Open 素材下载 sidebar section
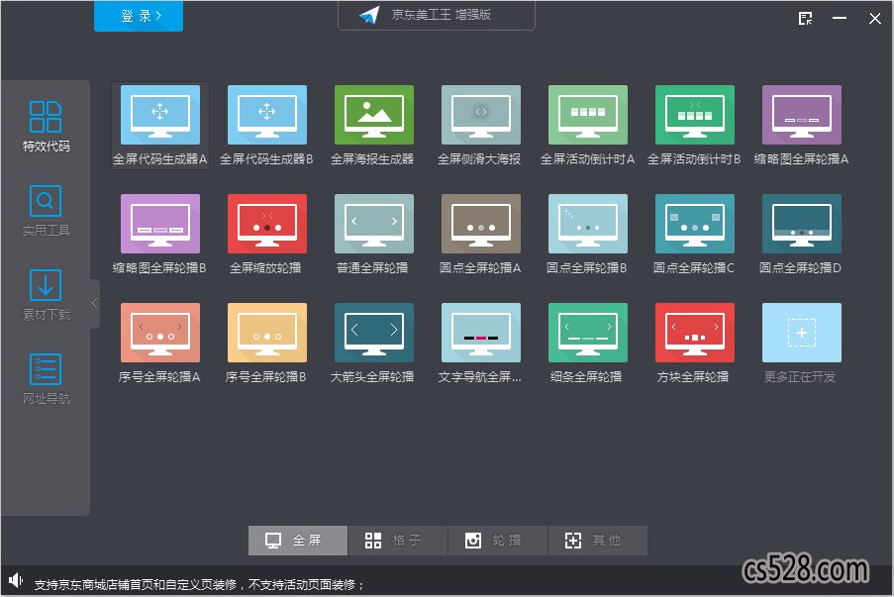Viewport: 894px width, 597px height. (x=46, y=295)
